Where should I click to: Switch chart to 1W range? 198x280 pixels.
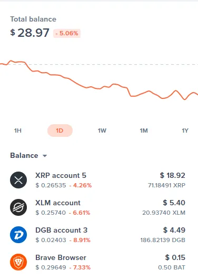click(x=102, y=131)
